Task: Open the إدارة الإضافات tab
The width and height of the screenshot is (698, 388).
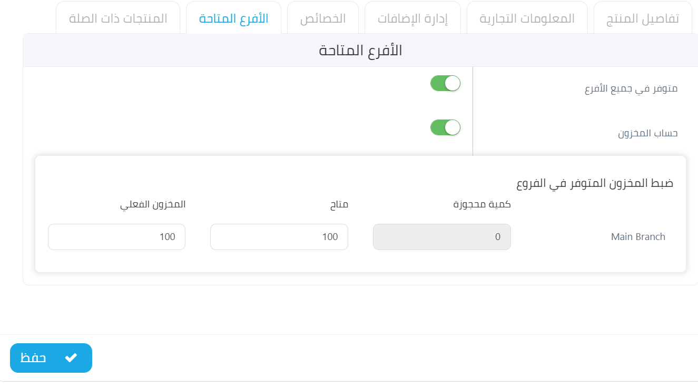Action: pyautogui.click(x=412, y=18)
